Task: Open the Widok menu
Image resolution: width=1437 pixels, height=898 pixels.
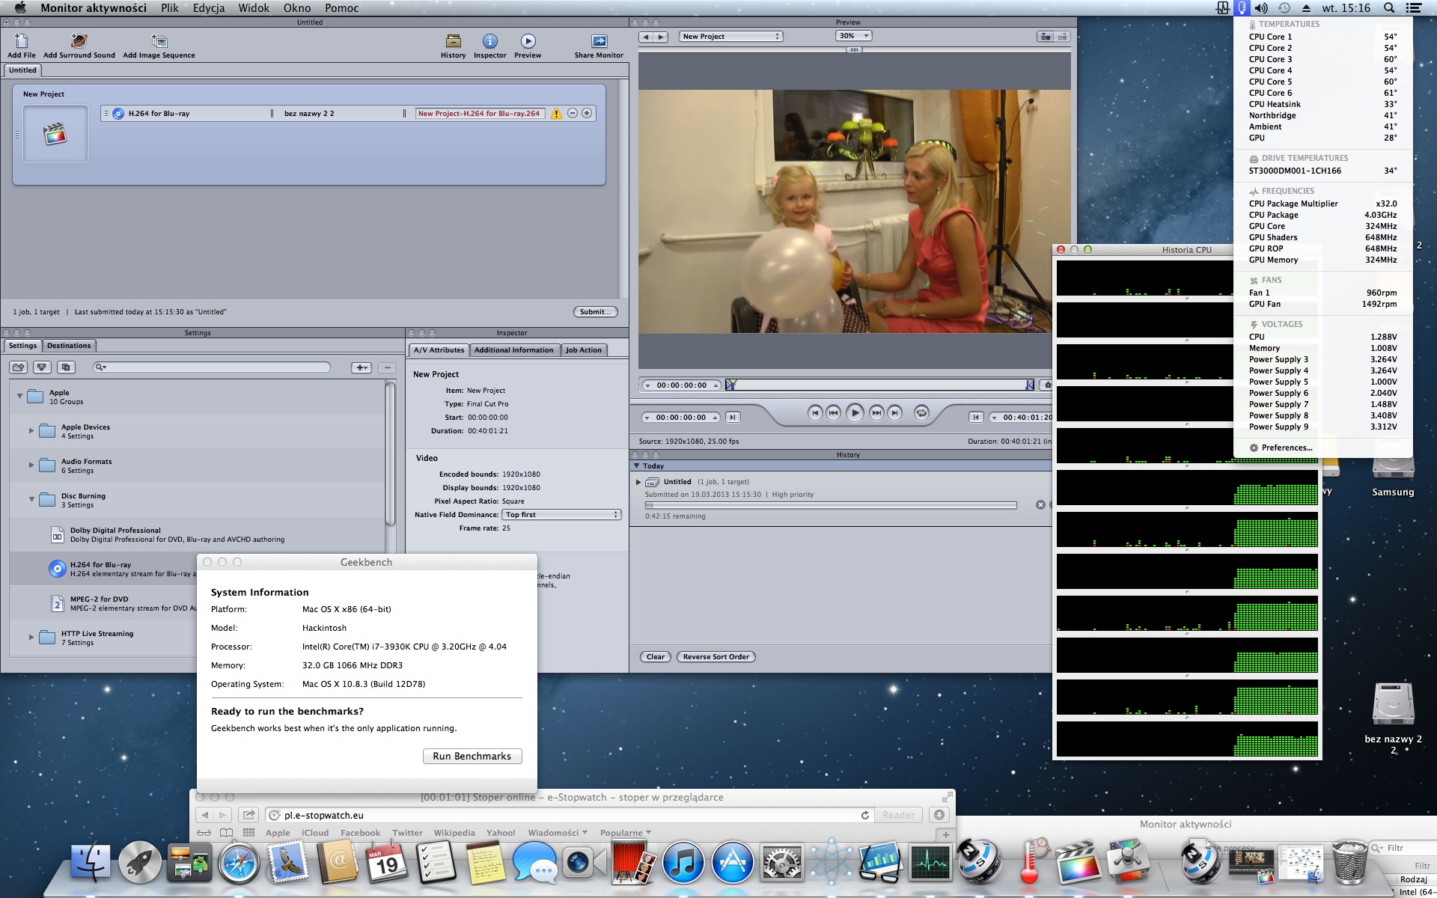Action: coord(254,8)
